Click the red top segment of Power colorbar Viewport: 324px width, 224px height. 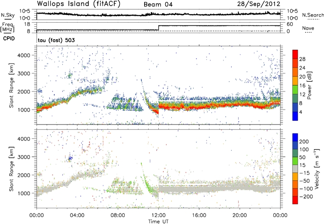(x=295, y=54)
